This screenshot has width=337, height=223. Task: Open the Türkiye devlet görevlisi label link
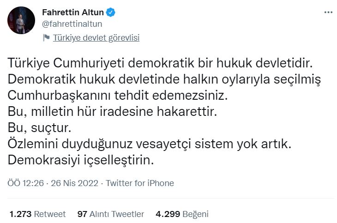point(96,38)
